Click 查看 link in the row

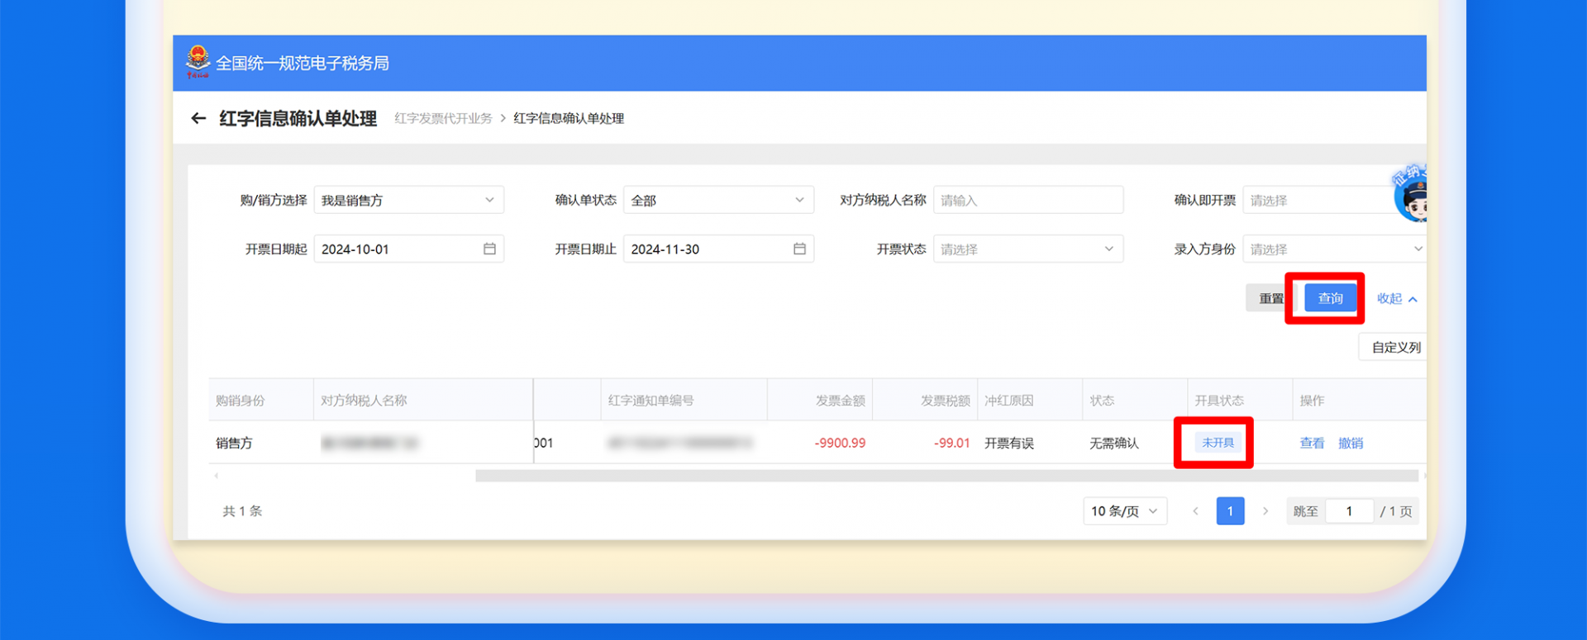click(1312, 443)
